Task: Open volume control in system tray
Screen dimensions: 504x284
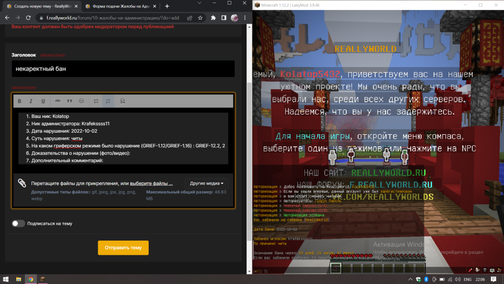Action: (x=458, y=279)
